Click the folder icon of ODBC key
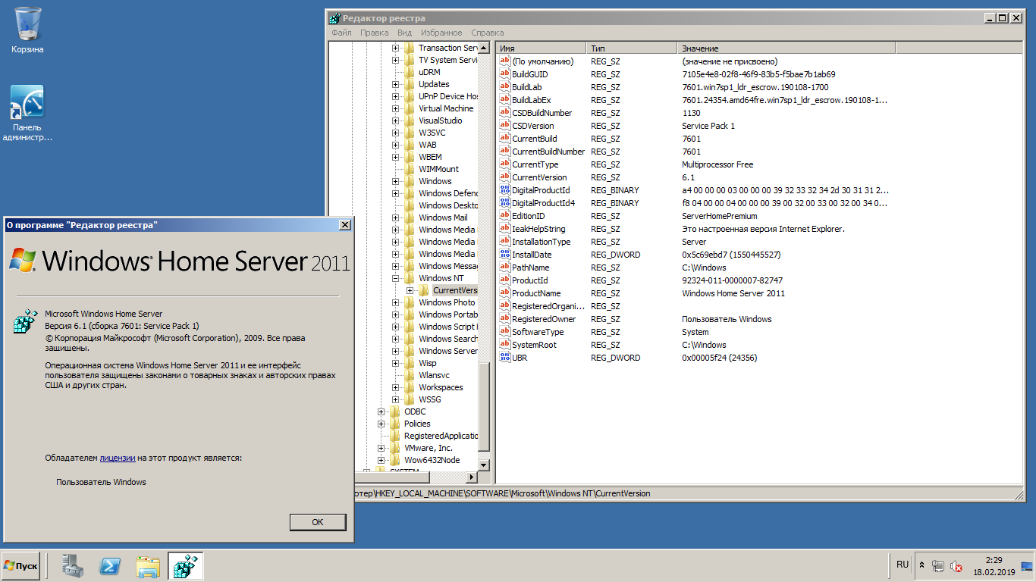The height and width of the screenshot is (582, 1036). [x=395, y=411]
